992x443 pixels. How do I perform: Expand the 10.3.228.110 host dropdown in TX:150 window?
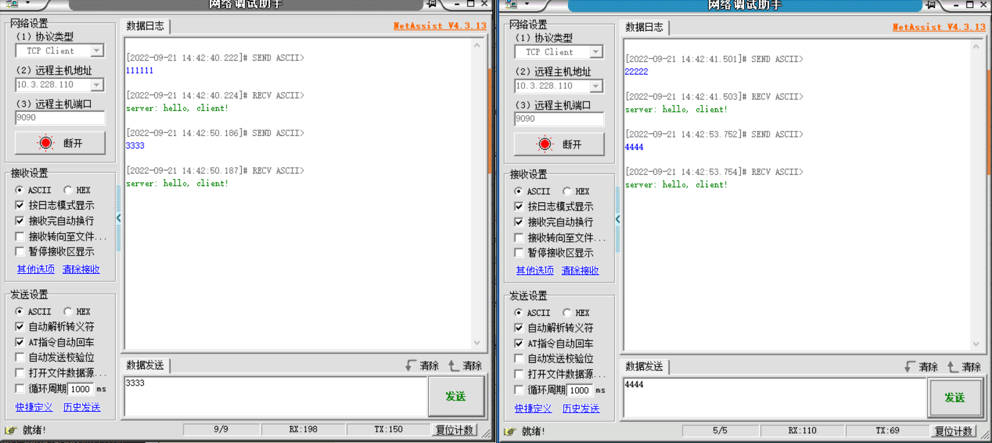click(97, 85)
